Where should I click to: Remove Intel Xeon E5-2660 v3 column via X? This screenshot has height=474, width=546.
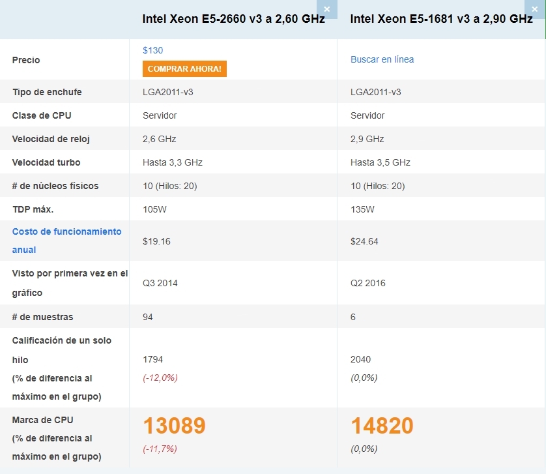(x=326, y=9)
